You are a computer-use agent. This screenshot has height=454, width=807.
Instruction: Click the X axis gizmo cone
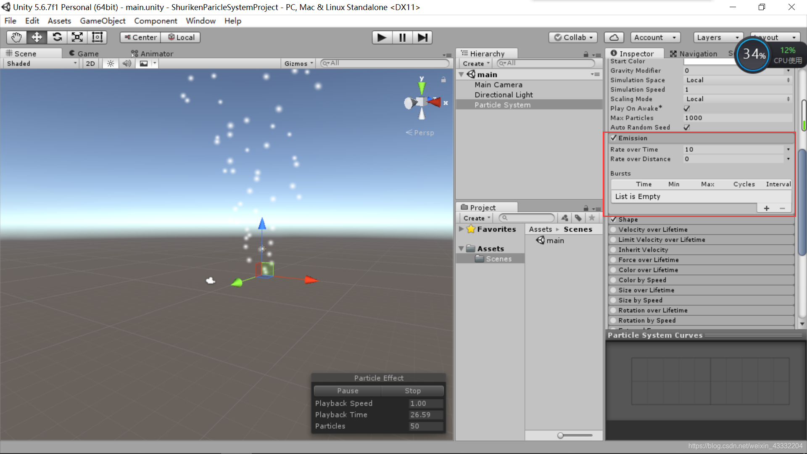coord(434,102)
